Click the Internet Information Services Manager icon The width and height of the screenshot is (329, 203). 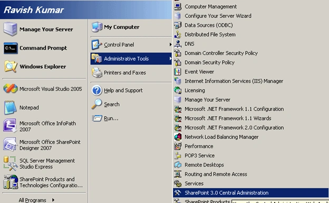click(178, 81)
